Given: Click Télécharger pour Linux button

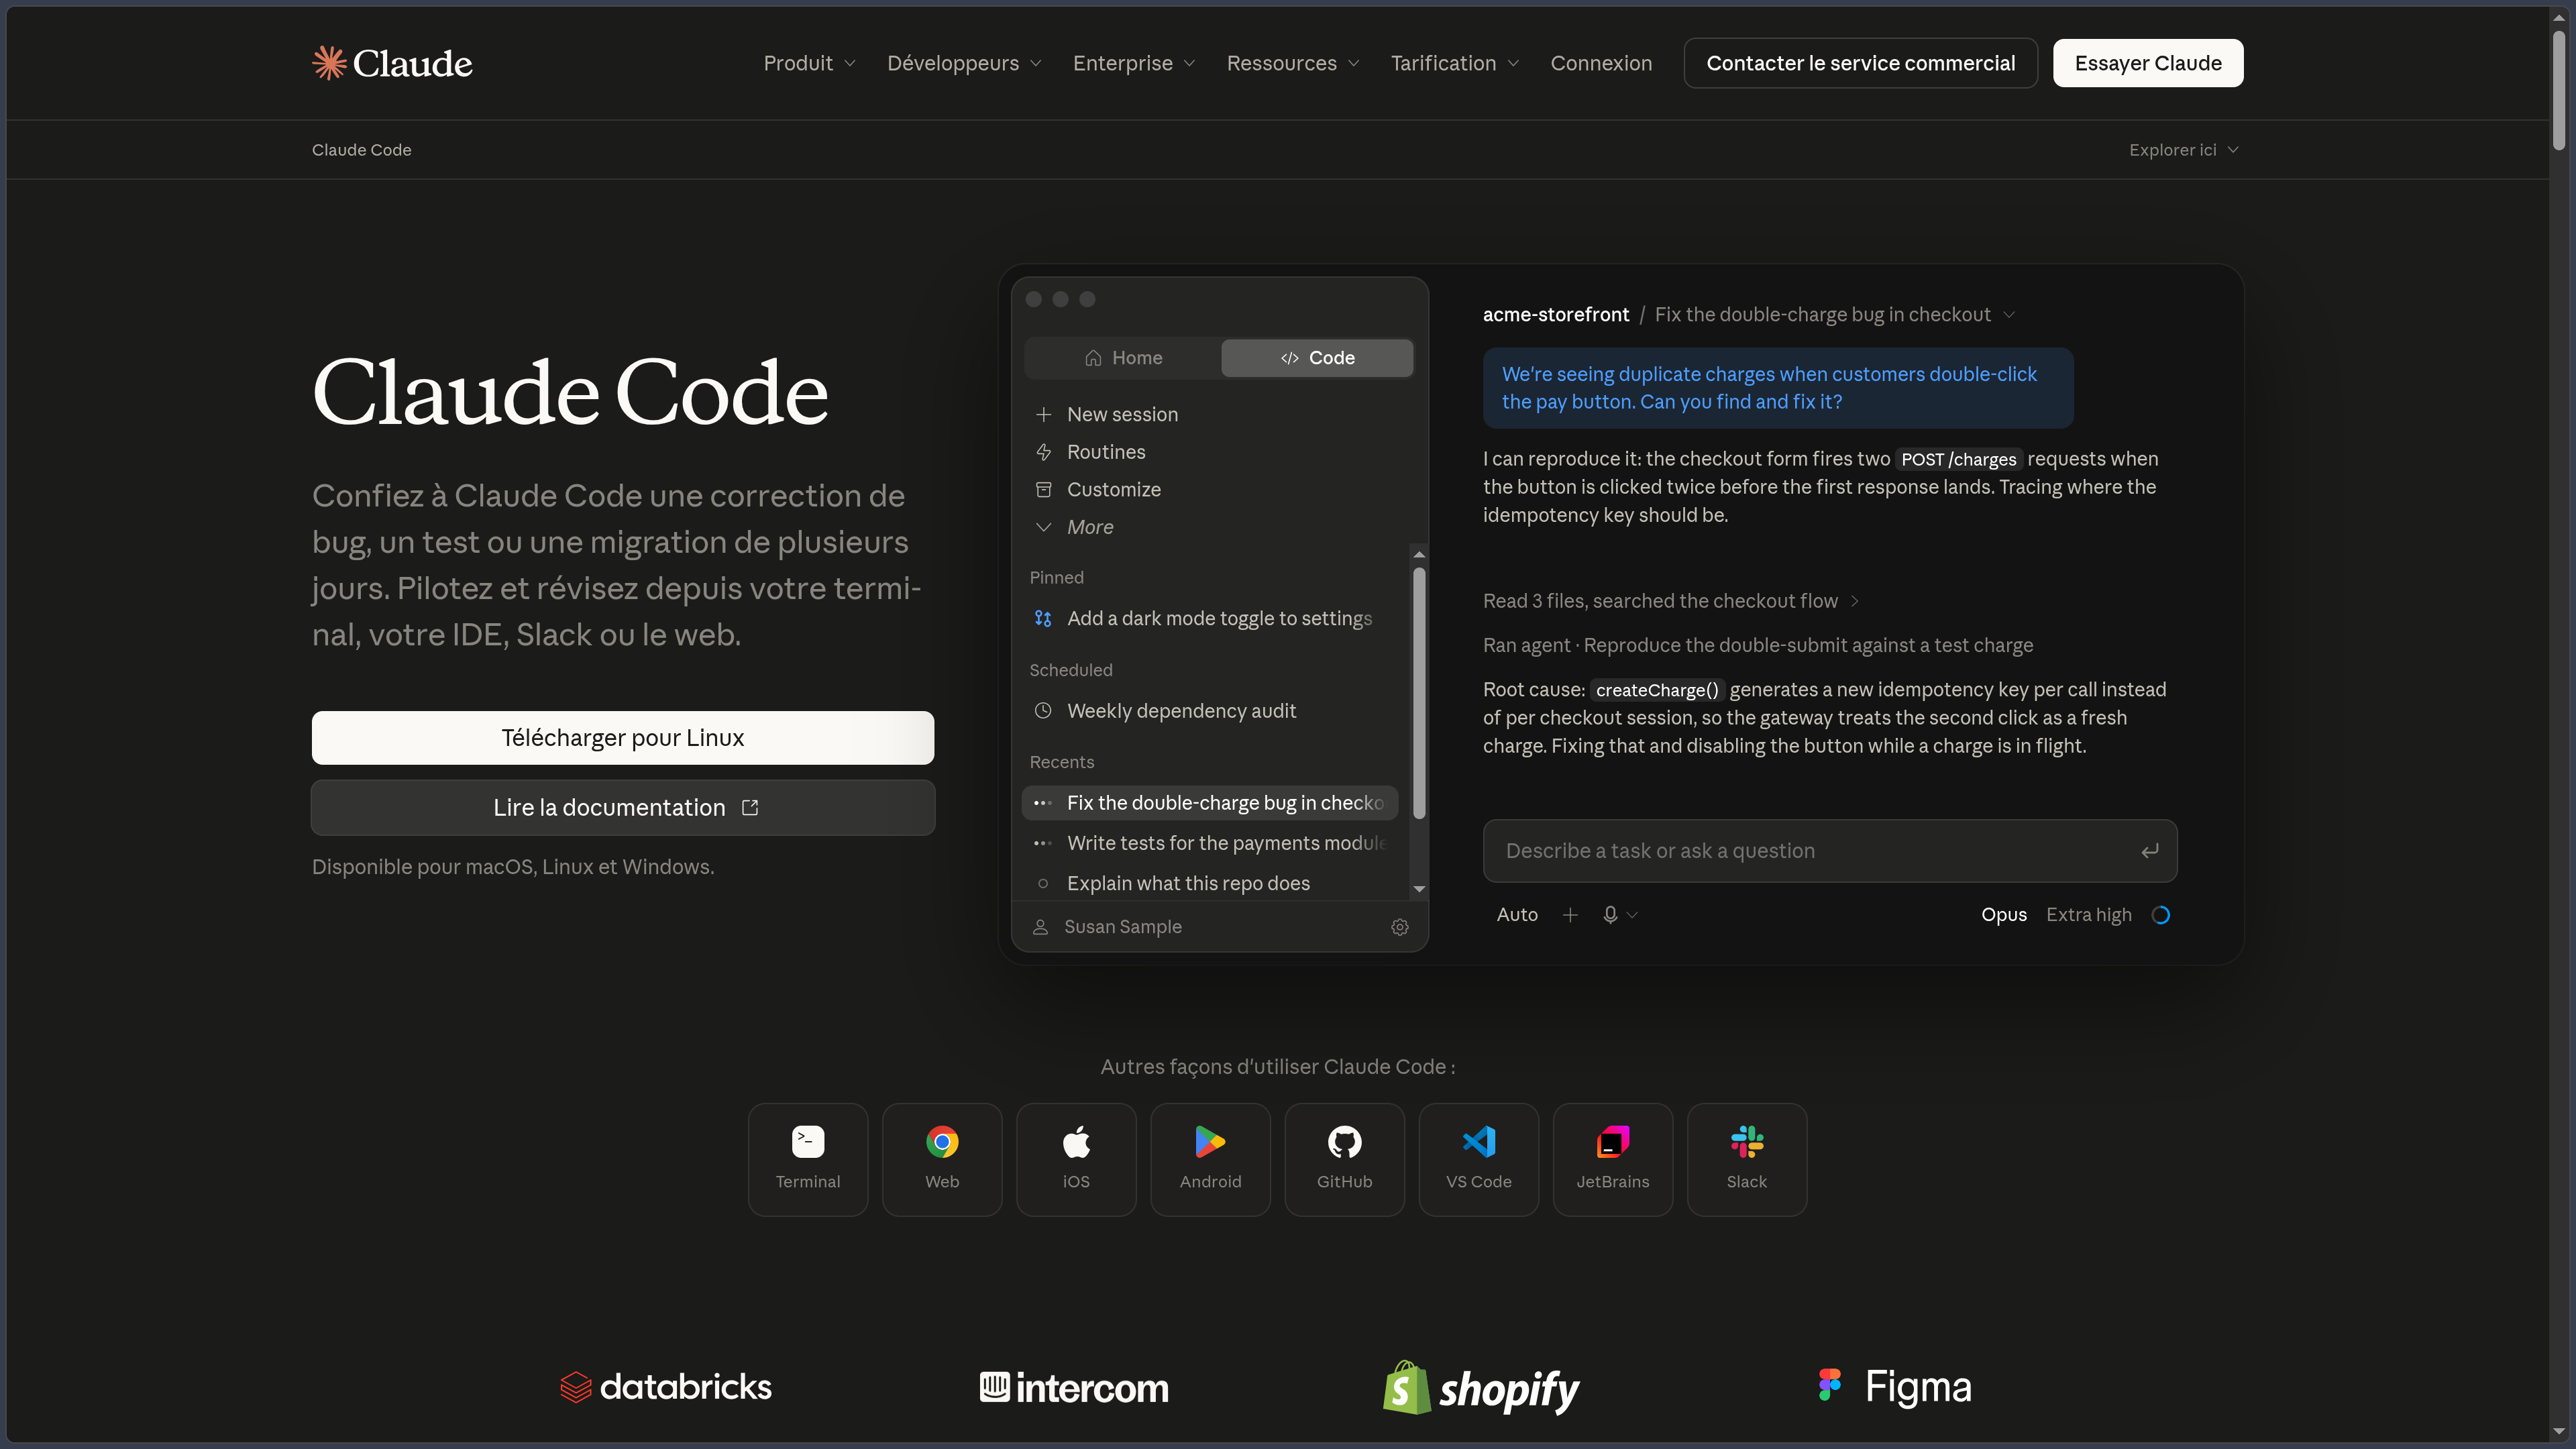Looking at the screenshot, I should pos(623,738).
